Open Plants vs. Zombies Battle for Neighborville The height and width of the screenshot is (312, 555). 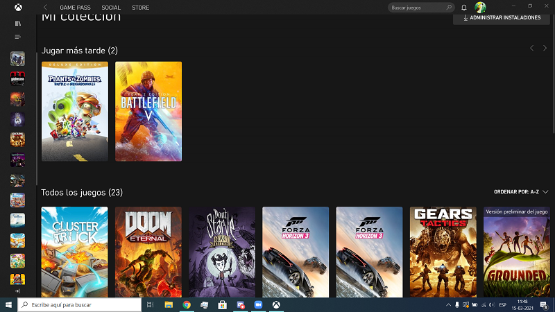(x=75, y=112)
